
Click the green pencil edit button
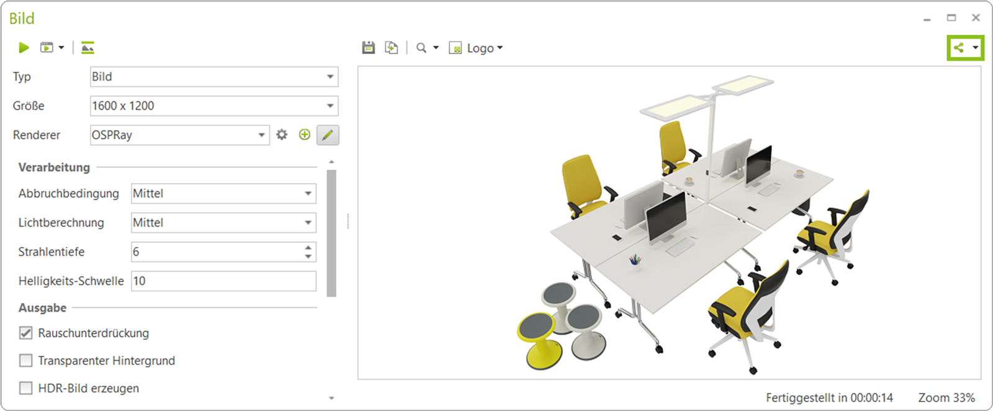pos(328,135)
